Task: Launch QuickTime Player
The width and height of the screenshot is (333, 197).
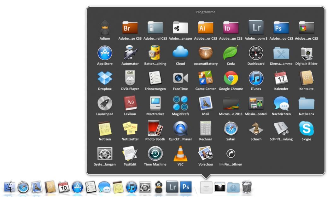Action: [180, 129]
